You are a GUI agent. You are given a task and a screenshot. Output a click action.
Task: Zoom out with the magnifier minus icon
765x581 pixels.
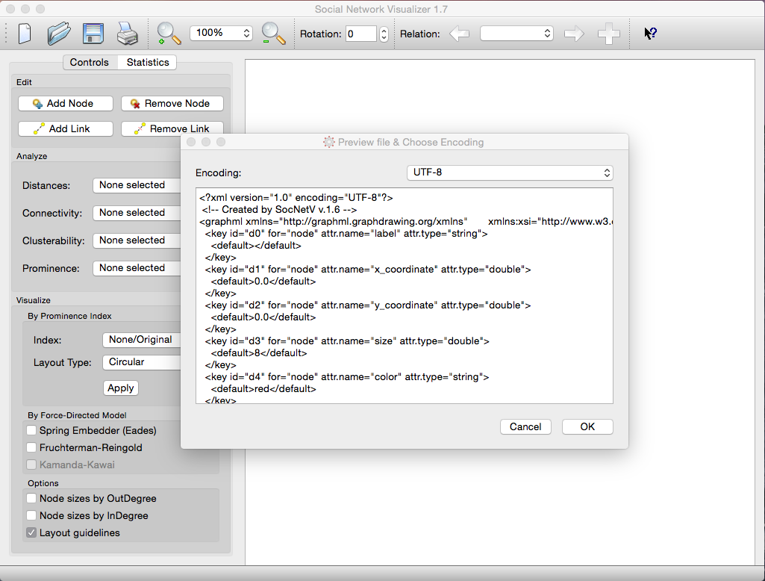click(x=273, y=34)
